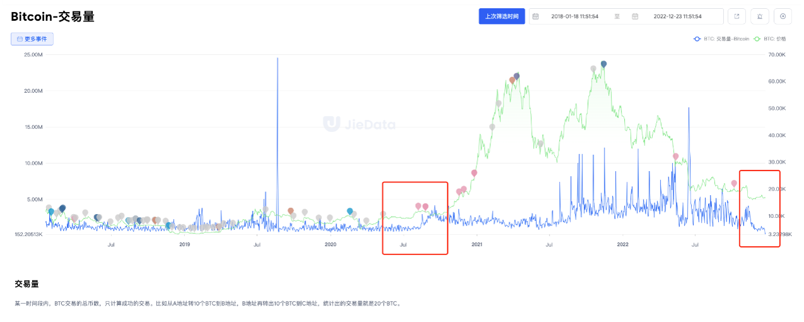The image size is (804, 322).
Task: Click the right pink marker after Jul 2020
Action: pyautogui.click(x=425, y=206)
